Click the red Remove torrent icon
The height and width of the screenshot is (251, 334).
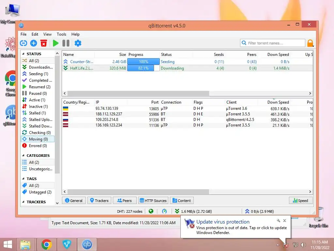44,43
